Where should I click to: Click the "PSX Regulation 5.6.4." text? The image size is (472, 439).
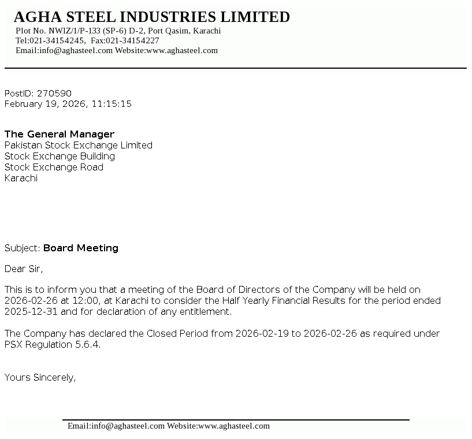53,344
